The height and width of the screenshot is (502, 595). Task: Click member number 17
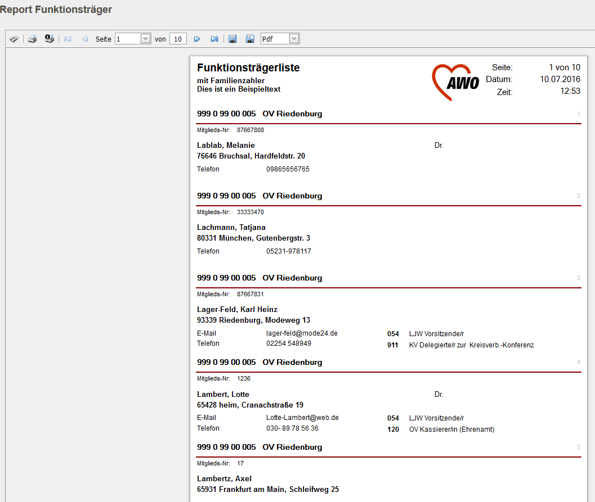tap(240, 463)
